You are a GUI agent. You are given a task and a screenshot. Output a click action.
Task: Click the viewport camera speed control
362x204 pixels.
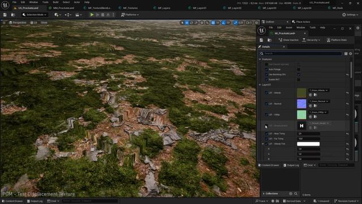pyautogui.click(x=248, y=23)
